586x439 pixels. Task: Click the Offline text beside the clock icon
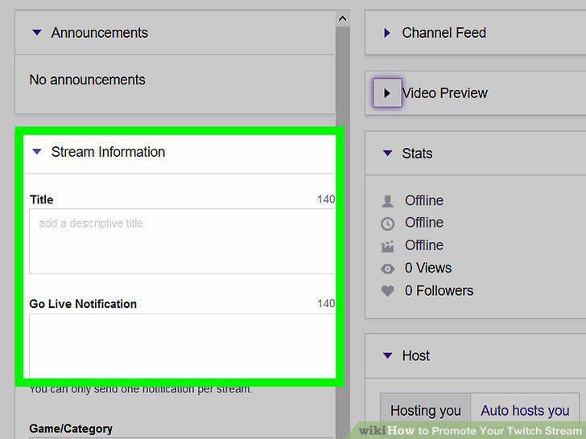click(x=424, y=223)
